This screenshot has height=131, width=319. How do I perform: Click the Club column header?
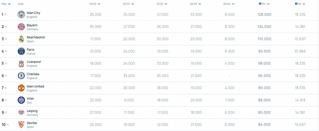point(21,4)
